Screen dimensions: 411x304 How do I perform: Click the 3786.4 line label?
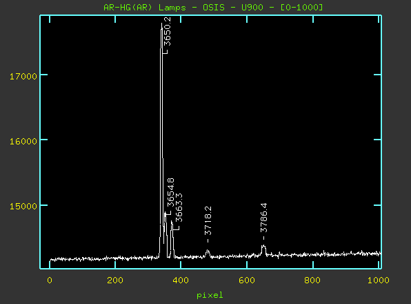pyautogui.click(x=263, y=218)
